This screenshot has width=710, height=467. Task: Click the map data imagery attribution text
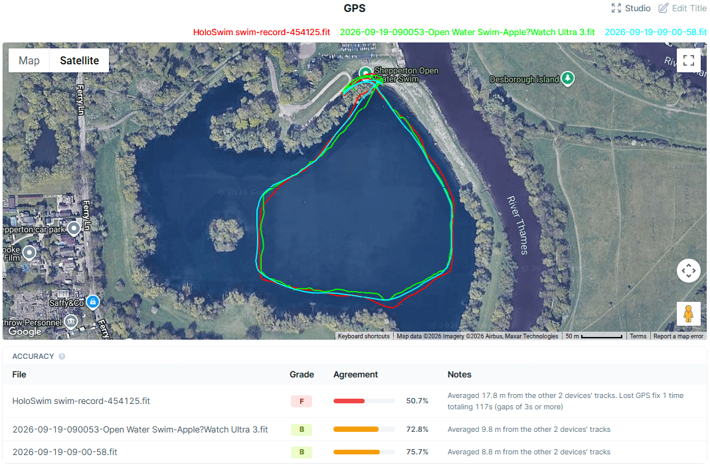click(x=478, y=336)
